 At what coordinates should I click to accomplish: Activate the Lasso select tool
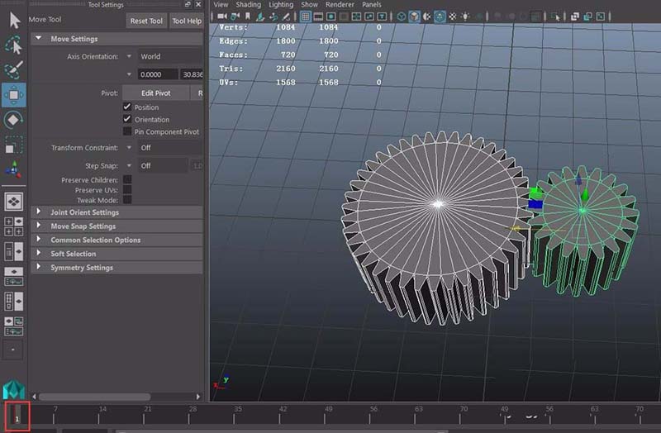click(13, 45)
